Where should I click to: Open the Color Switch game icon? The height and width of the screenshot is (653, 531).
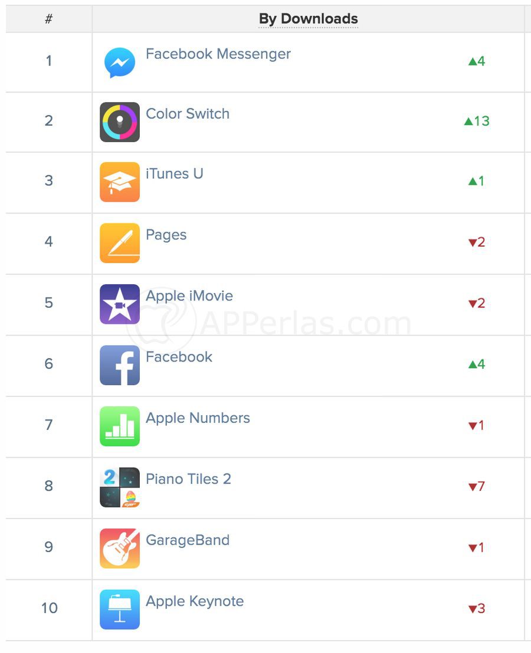pyautogui.click(x=120, y=122)
